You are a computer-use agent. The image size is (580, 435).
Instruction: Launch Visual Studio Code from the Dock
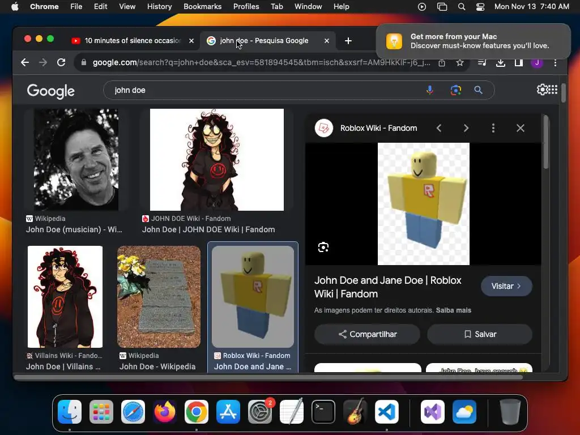(x=386, y=412)
